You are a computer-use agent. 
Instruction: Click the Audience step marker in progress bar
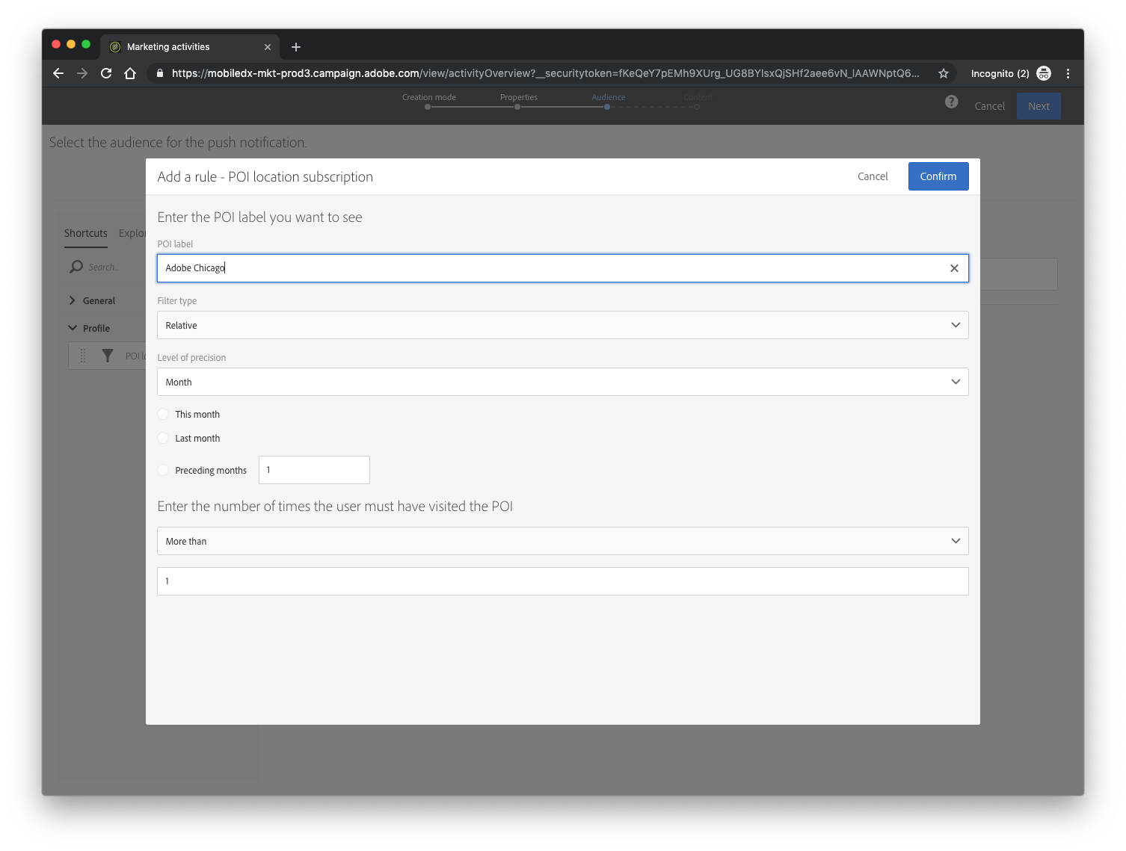tap(607, 107)
